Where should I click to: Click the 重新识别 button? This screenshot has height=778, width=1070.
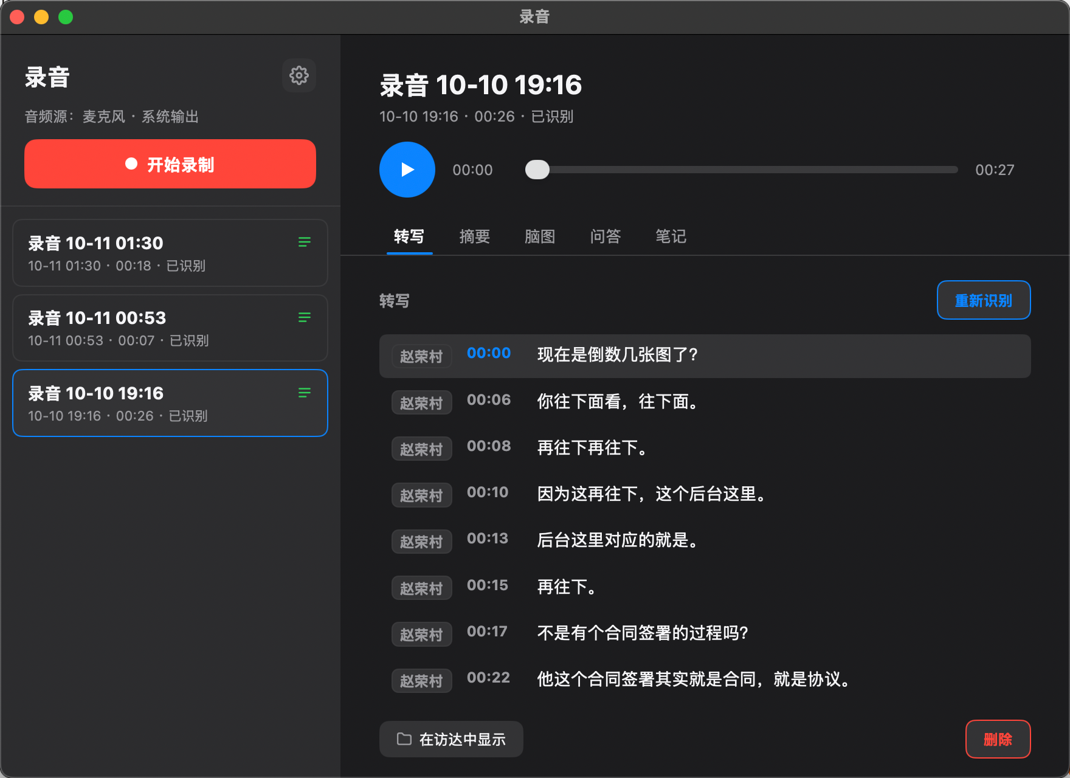pyautogui.click(x=984, y=300)
